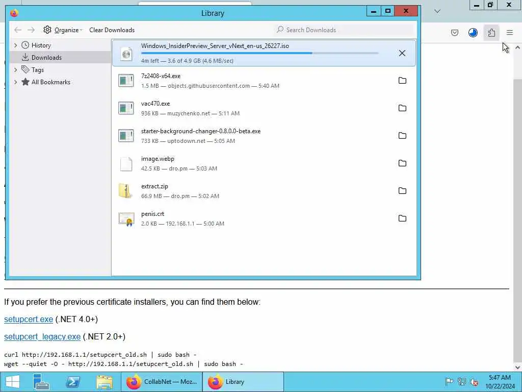The image size is (522, 392).
Task: Expand the History tree node
Action: coord(15,45)
